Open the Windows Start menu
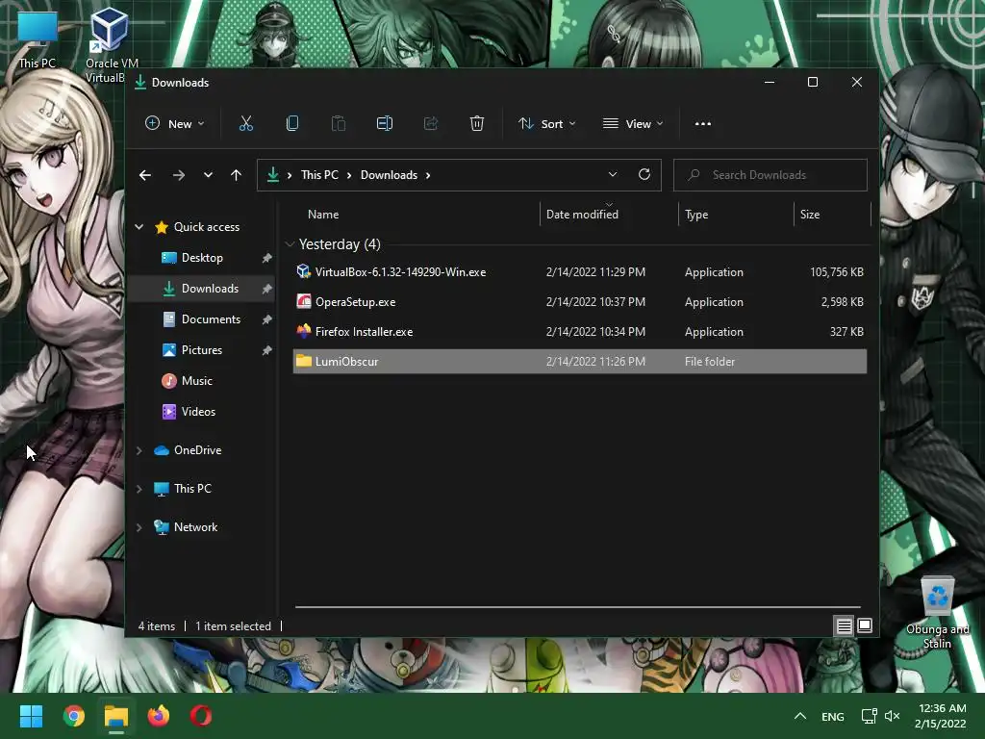Viewport: 985px width, 739px height. pyautogui.click(x=31, y=716)
